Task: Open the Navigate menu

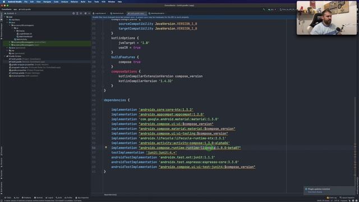Action: [x=47, y=2]
